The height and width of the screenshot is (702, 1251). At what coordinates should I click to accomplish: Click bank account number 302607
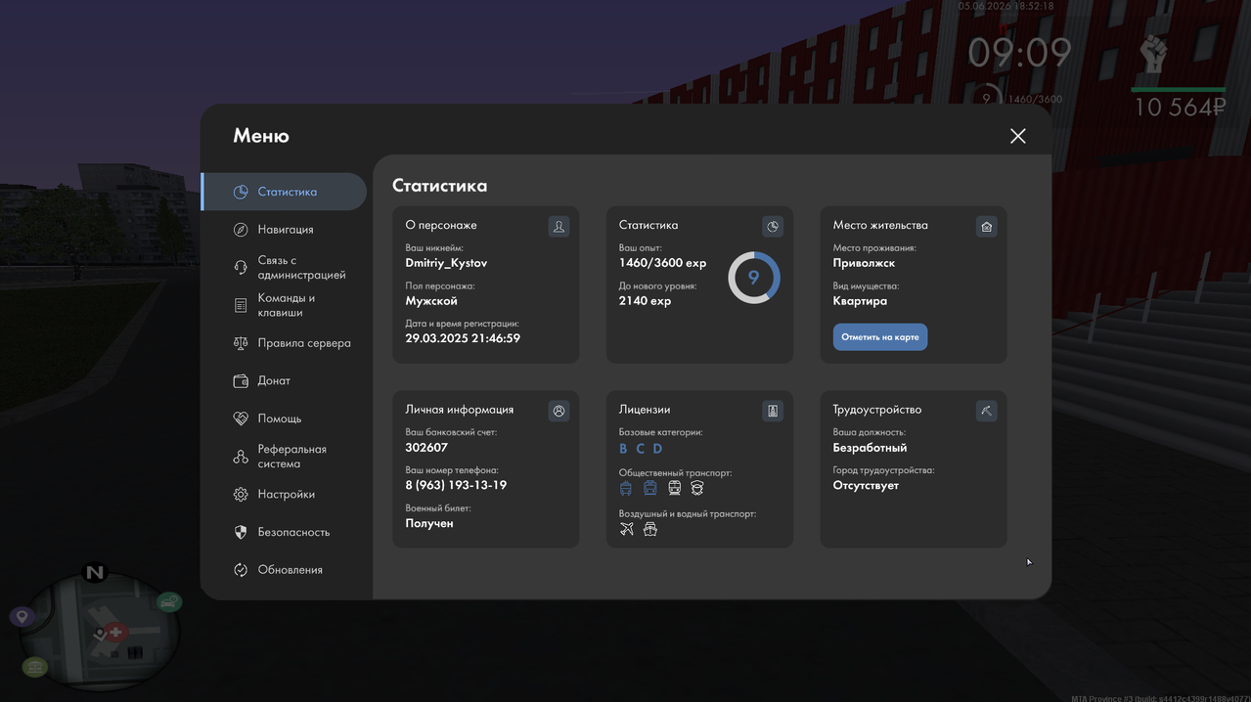pyautogui.click(x=426, y=448)
